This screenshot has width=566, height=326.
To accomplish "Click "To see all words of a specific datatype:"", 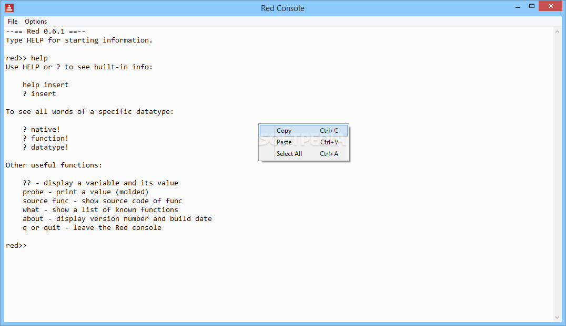I will pos(89,112).
